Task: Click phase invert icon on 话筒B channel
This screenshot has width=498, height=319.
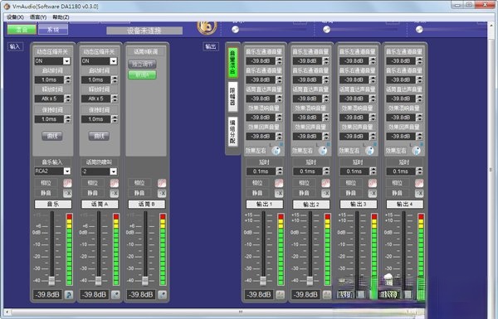Action: tap(162, 183)
